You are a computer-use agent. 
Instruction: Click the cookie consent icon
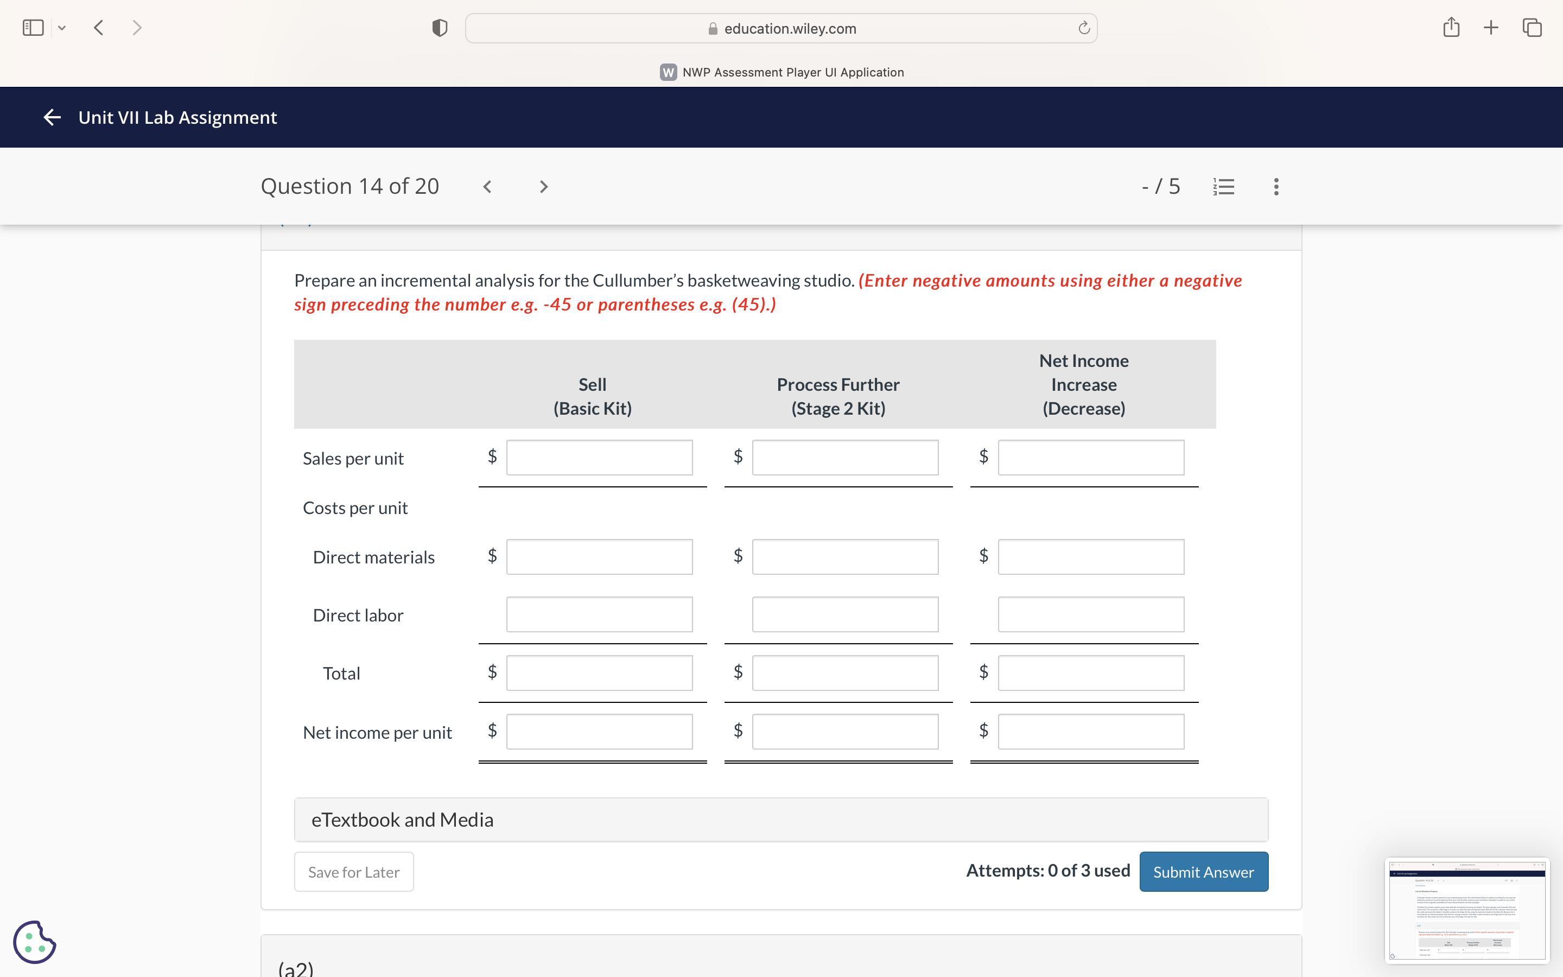point(35,942)
